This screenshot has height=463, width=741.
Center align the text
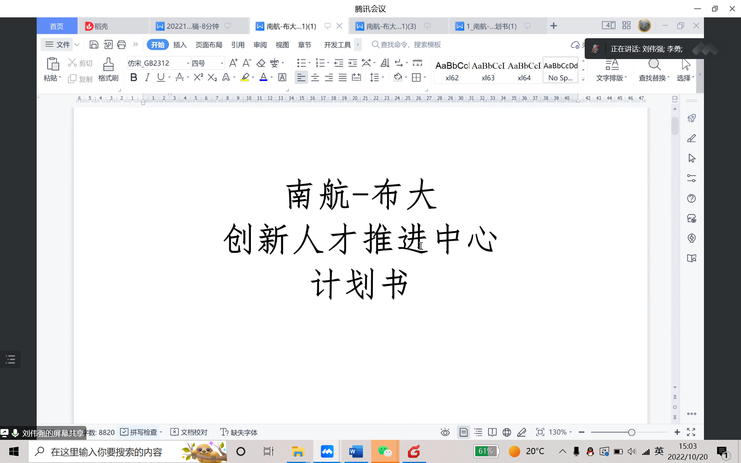tap(315, 78)
